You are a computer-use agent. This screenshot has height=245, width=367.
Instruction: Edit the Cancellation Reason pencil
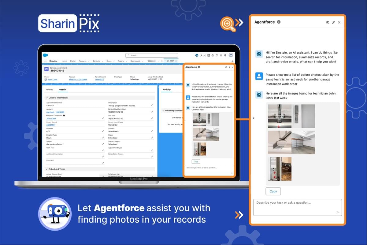[x=152, y=156]
